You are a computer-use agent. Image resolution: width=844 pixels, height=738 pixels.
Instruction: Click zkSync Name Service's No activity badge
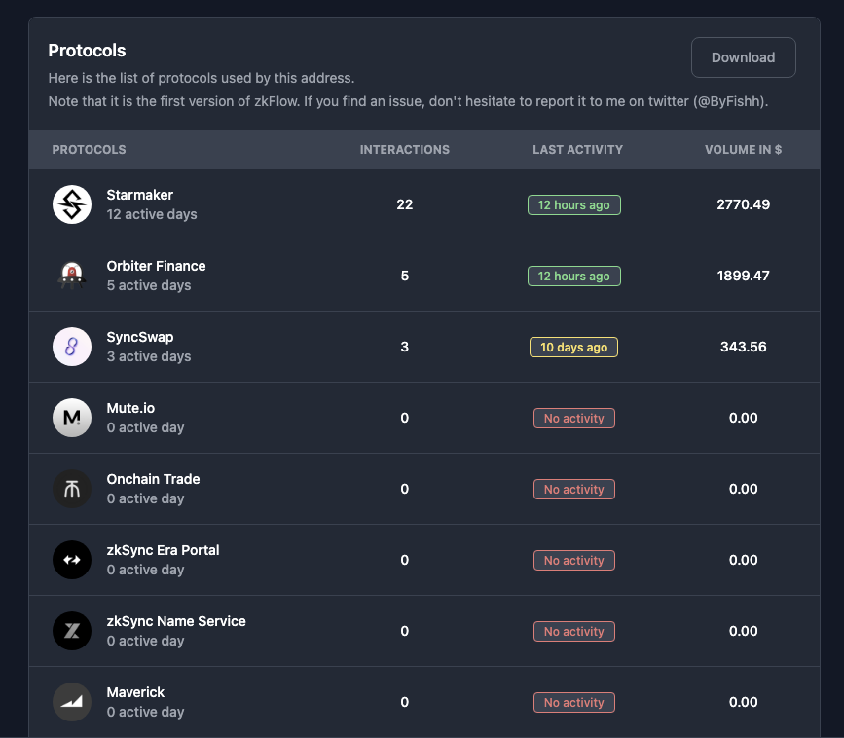pyautogui.click(x=573, y=632)
